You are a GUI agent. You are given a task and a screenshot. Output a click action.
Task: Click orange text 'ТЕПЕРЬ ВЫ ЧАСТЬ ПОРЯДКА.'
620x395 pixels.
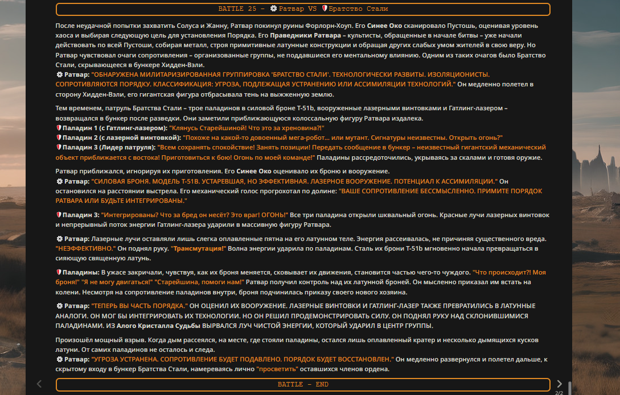pyautogui.click(x=139, y=306)
